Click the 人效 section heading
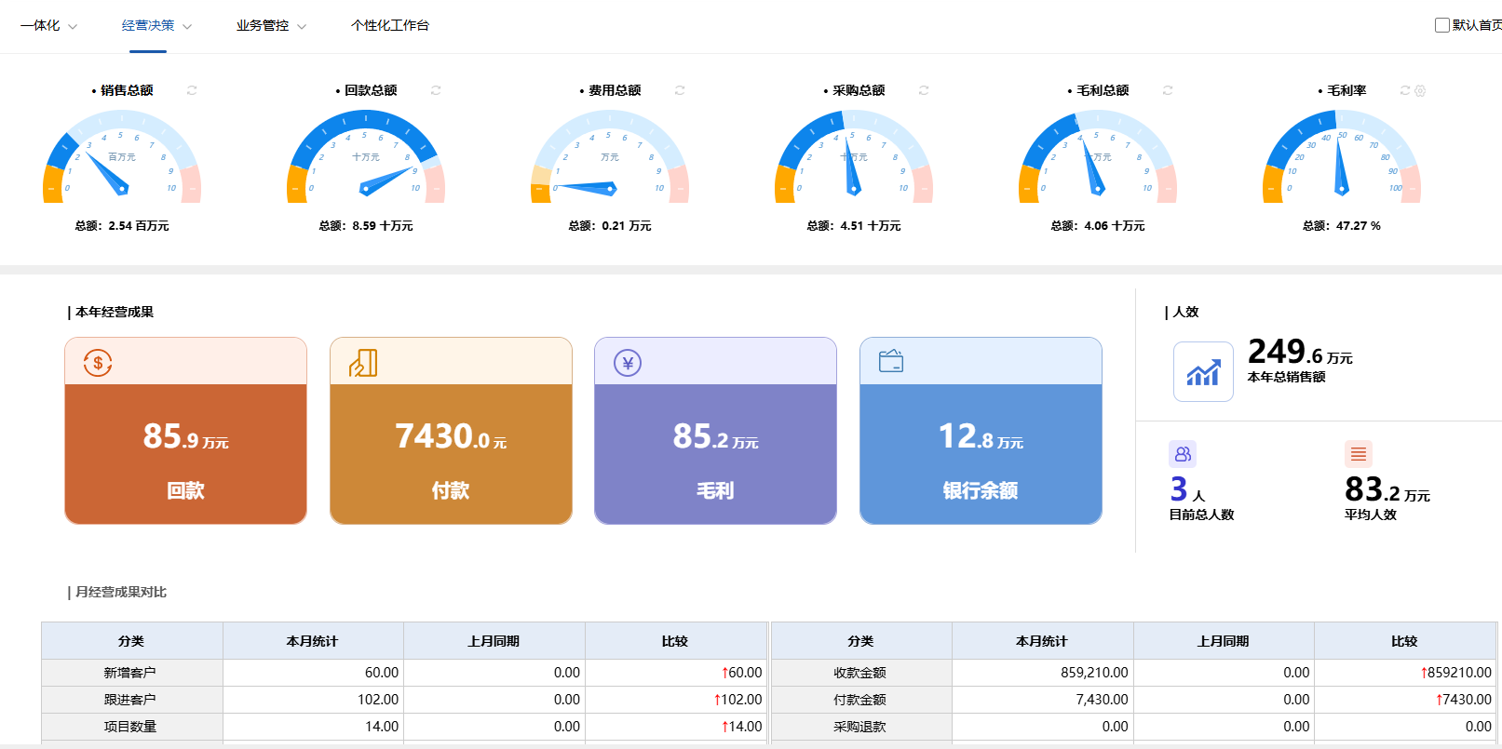 point(1182,313)
